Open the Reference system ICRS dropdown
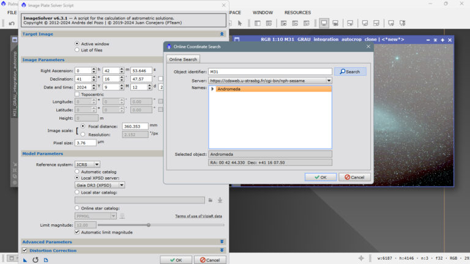This screenshot has width=470, height=264. [88, 164]
